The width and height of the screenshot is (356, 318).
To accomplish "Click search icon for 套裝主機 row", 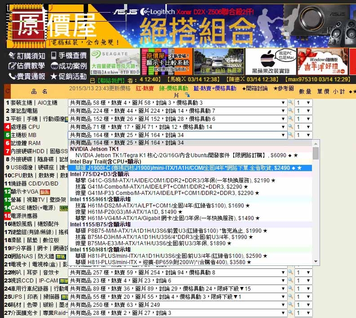I will [291, 102].
